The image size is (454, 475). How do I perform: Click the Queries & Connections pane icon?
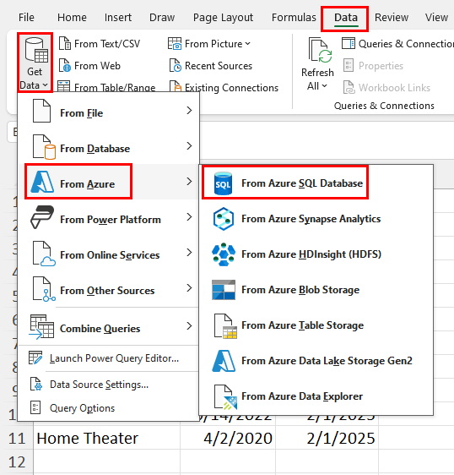click(x=349, y=43)
